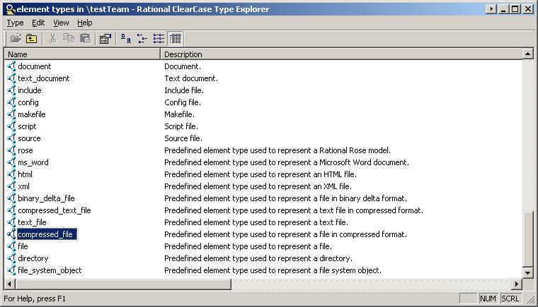Select the binary_delta_file element type
This screenshot has width=538, height=307.
pyautogui.click(x=45, y=198)
